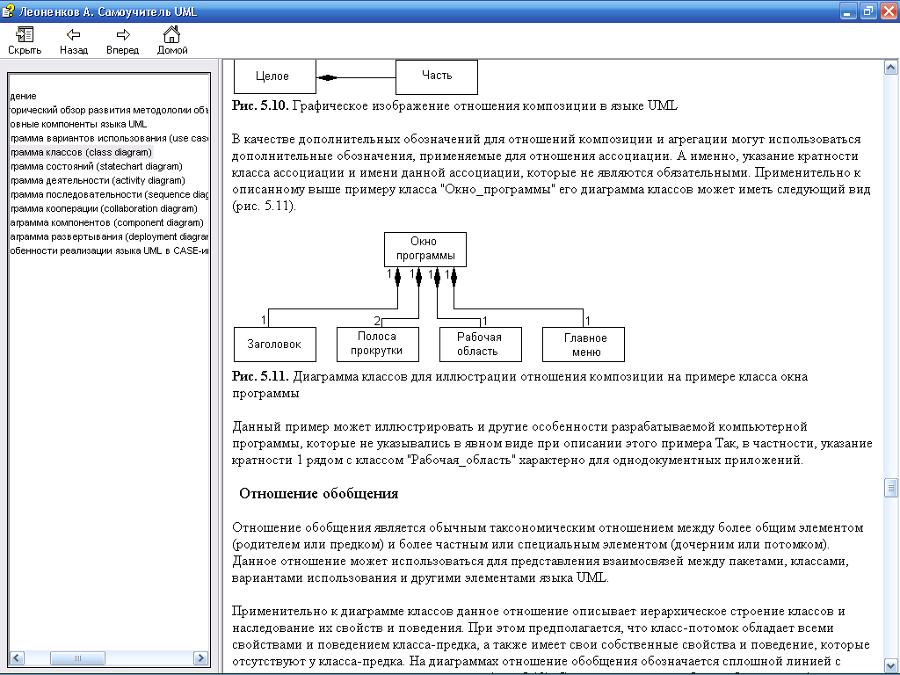
Task: Open 'аграмма компонентов (component diagram)' topic
Action: click(x=106, y=222)
